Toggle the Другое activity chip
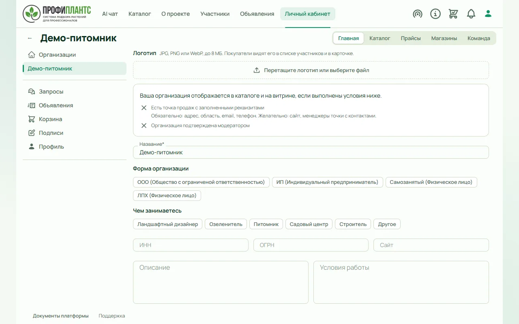 click(387, 224)
